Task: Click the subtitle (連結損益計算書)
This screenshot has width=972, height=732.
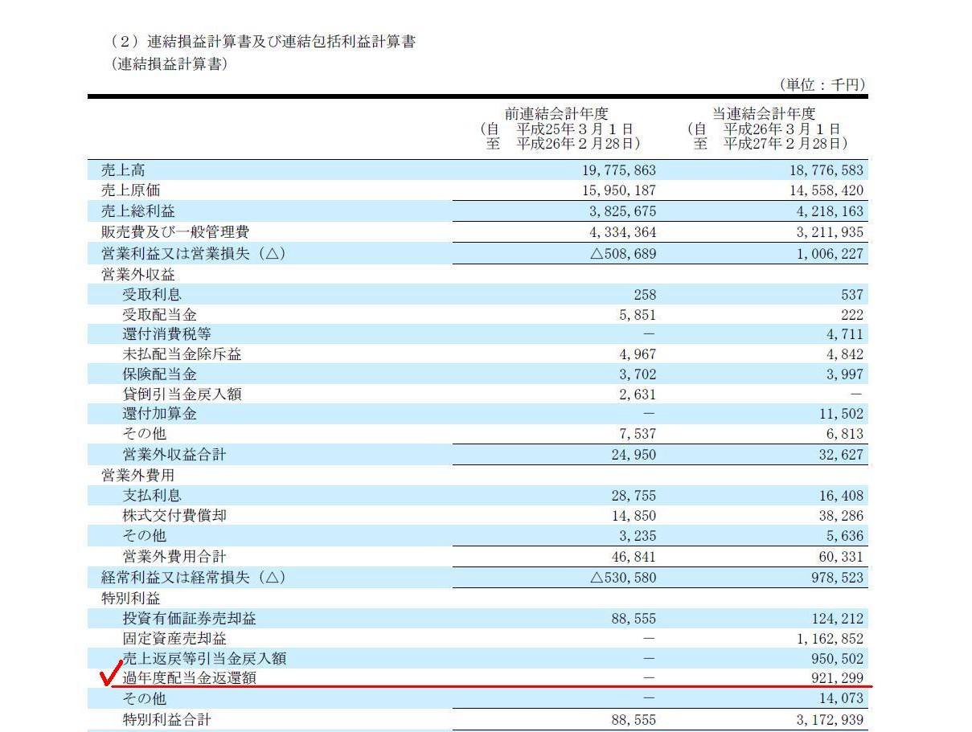Action: pyautogui.click(x=169, y=64)
